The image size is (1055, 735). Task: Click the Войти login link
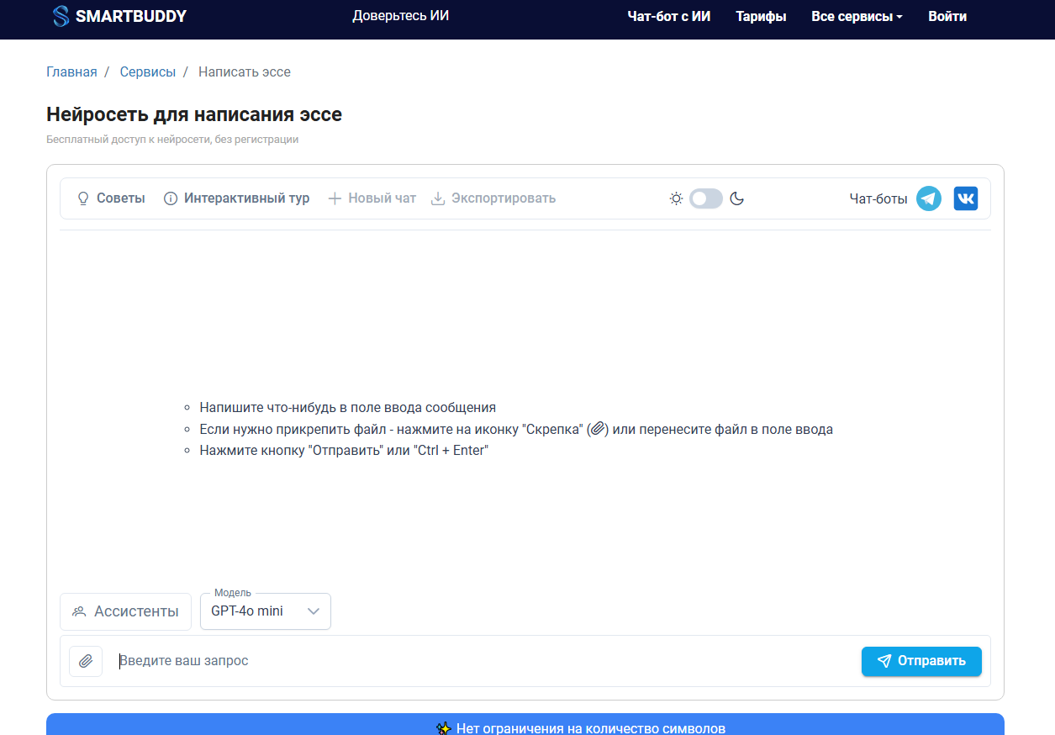(947, 16)
